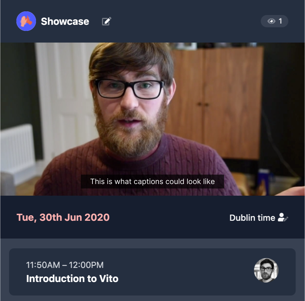Click the caption overlay on the video

coord(152,181)
